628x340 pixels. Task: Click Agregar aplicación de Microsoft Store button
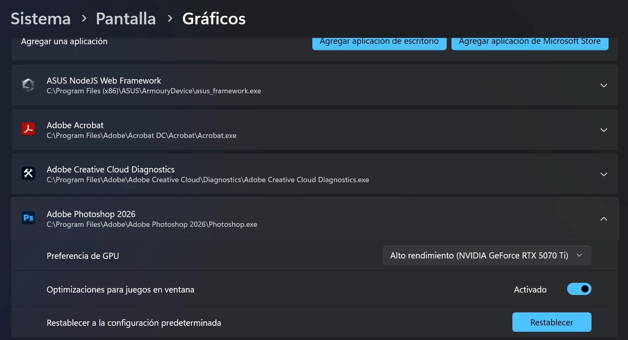[530, 43]
